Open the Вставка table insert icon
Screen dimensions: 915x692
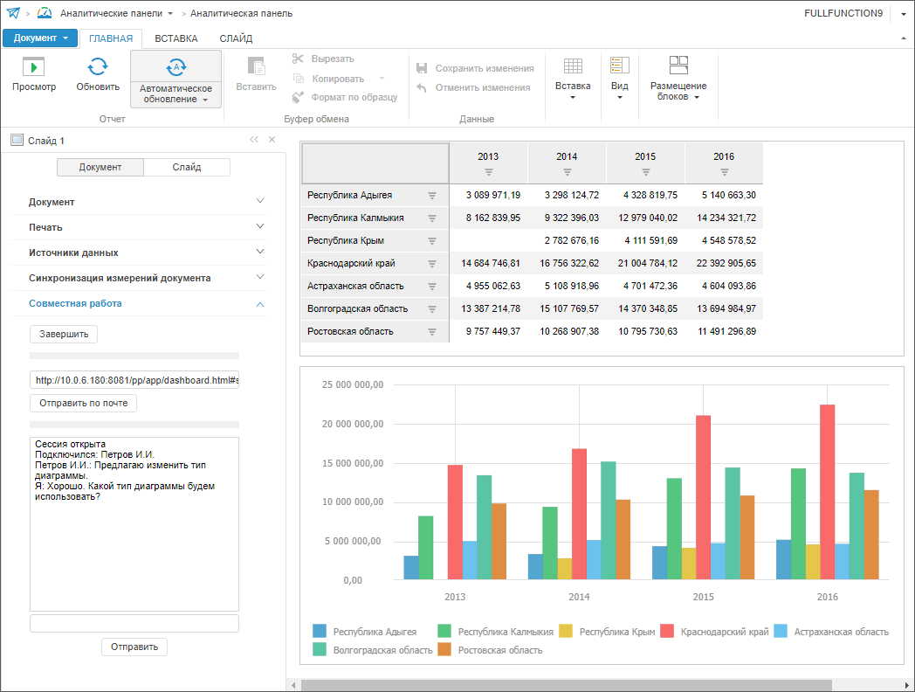[x=573, y=66]
